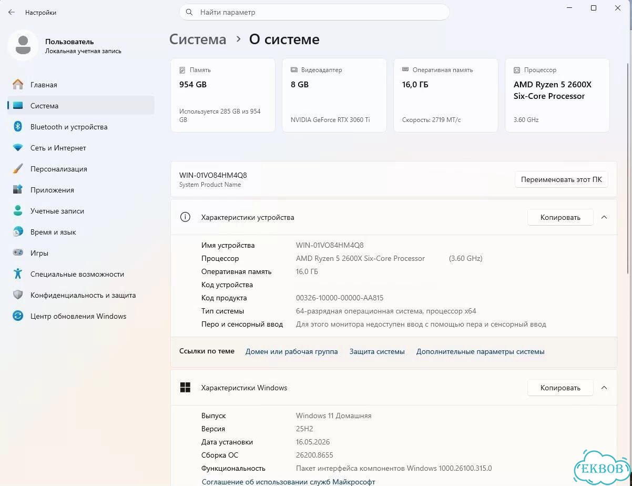Click the Сеть и Интернет Wi-Fi icon
Viewport: 632px width, 486px height.
pyautogui.click(x=18, y=148)
